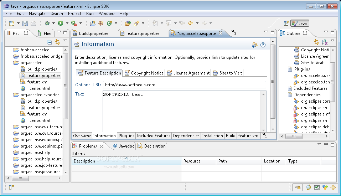Switch to the Javadoc view tab
This screenshot has width=341, height=196.
pos(124,146)
